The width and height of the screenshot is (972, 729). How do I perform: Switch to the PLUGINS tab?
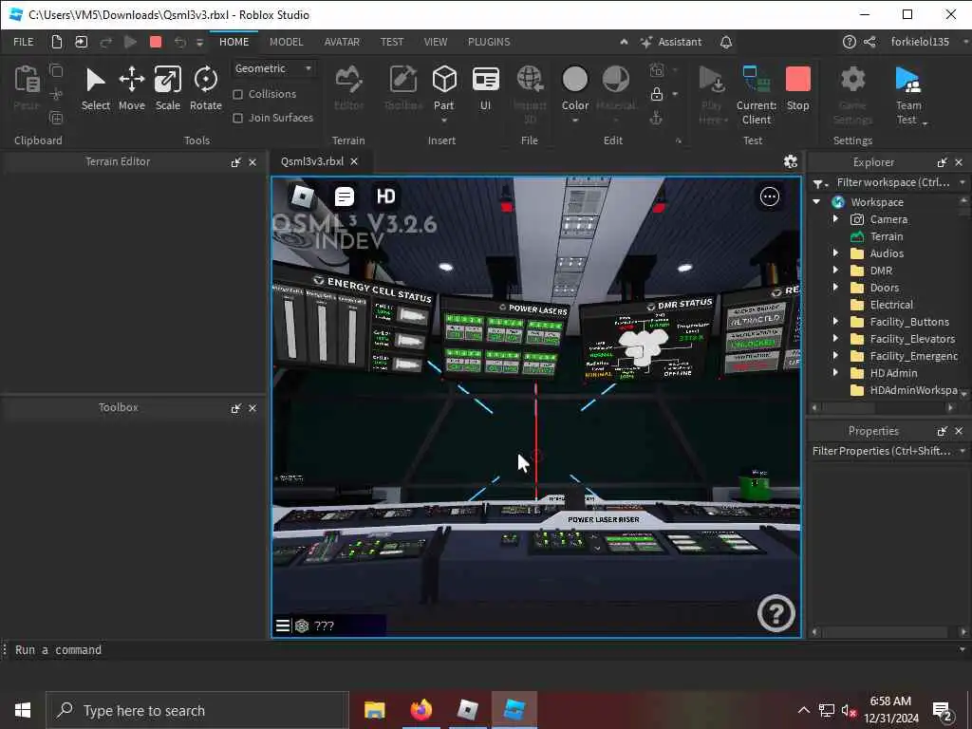(489, 42)
